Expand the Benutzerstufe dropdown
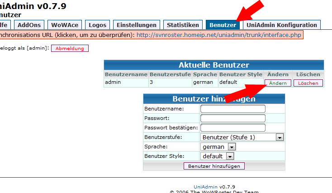332x193 pixels. (x=242, y=137)
